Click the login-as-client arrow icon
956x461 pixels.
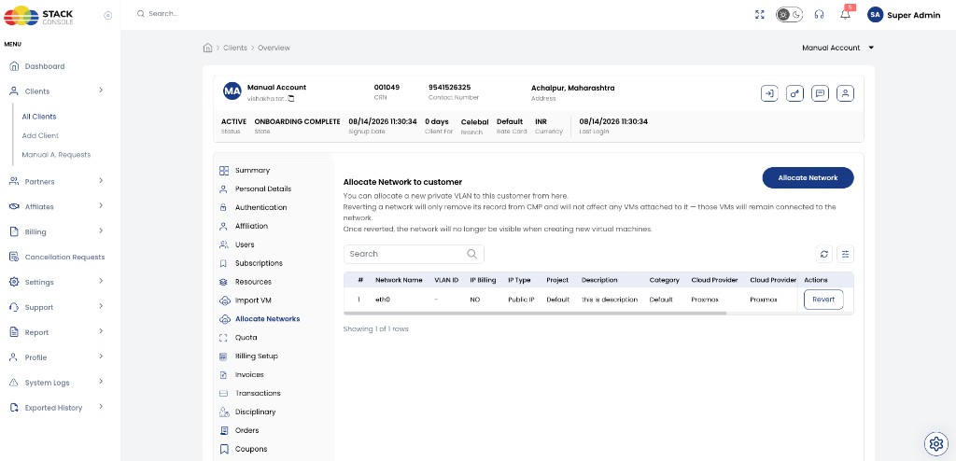[769, 93]
